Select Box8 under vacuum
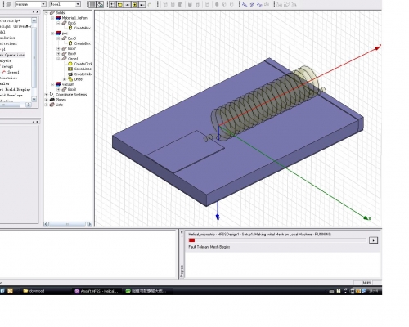Screen dimensions: 409x327 click(x=72, y=89)
